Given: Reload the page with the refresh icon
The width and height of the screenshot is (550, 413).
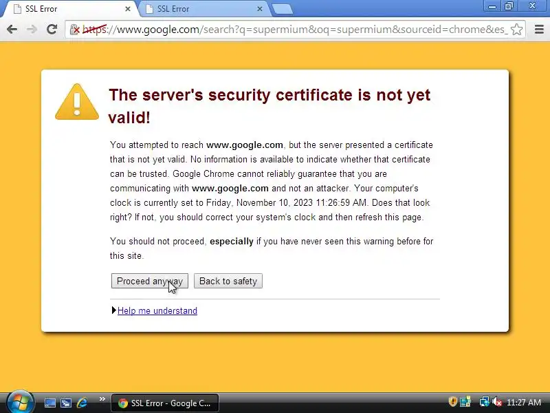Looking at the screenshot, I should (x=52, y=29).
